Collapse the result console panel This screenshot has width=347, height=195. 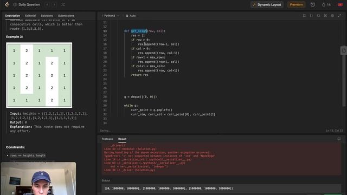(339, 139)
